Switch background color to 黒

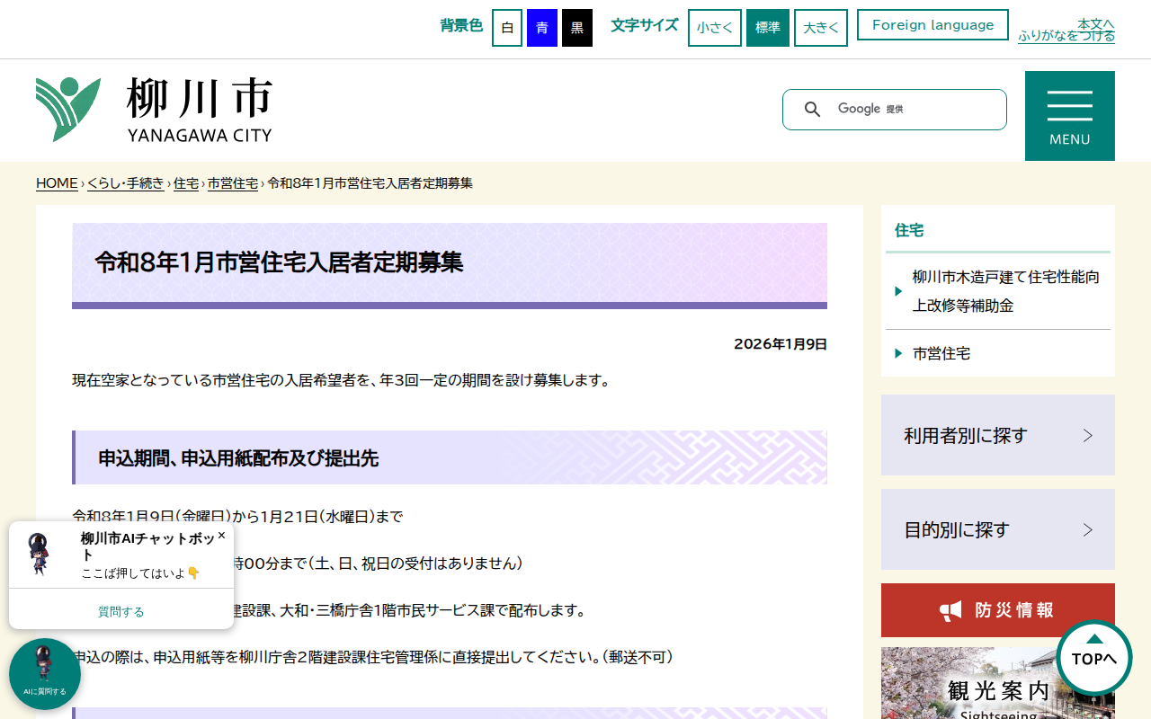pos(576,27)
